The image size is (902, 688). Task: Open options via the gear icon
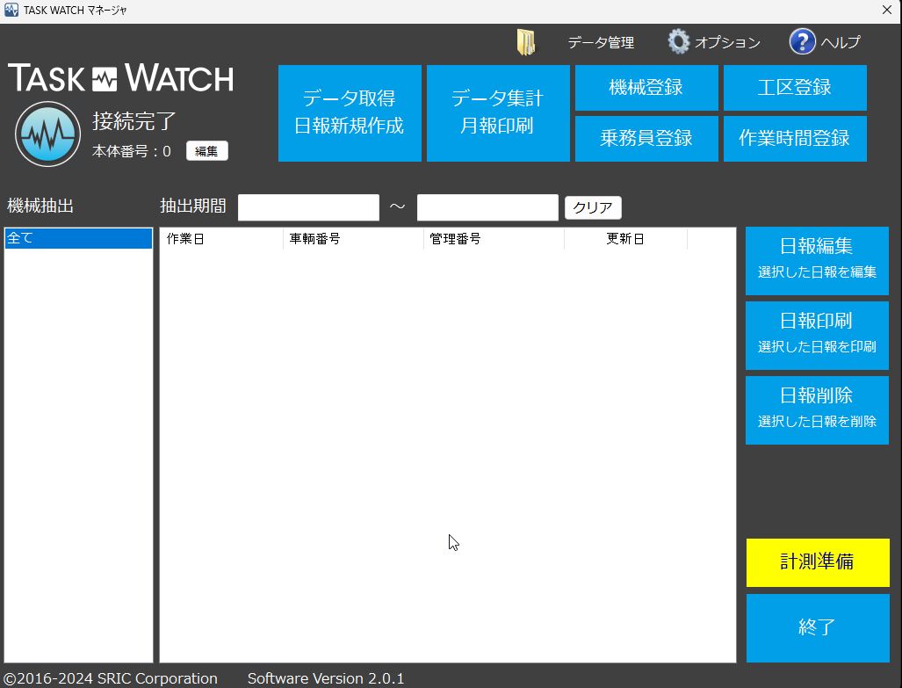(678, 41)
